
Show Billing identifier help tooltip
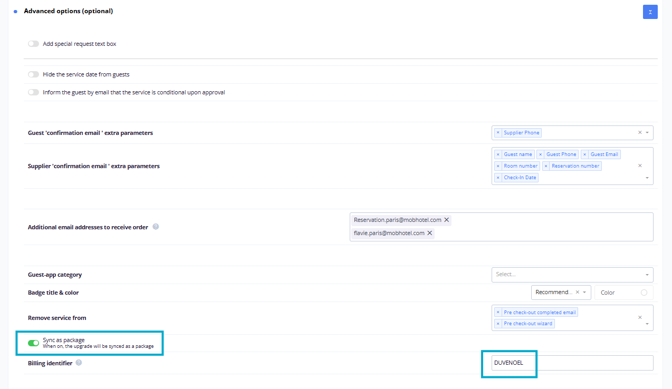point(79,363)
